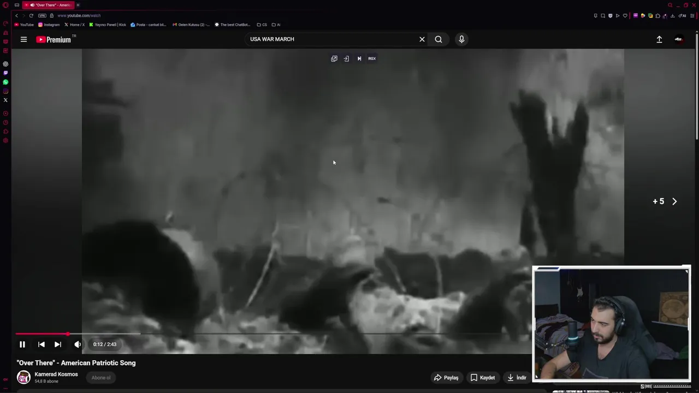The image size is (699, 393).
Task: Open the Kamerad Kosmos channel avatar
Action: click(x=23, y=377)
